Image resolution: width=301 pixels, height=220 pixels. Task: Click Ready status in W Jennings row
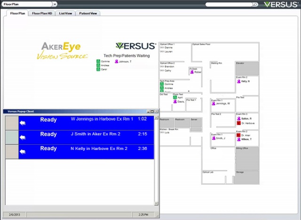[x=48, y=120]
